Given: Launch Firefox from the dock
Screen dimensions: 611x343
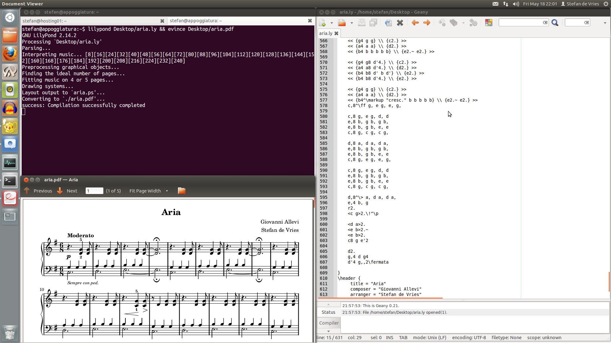Looking at the screenshot, I should tap(10, 54).
